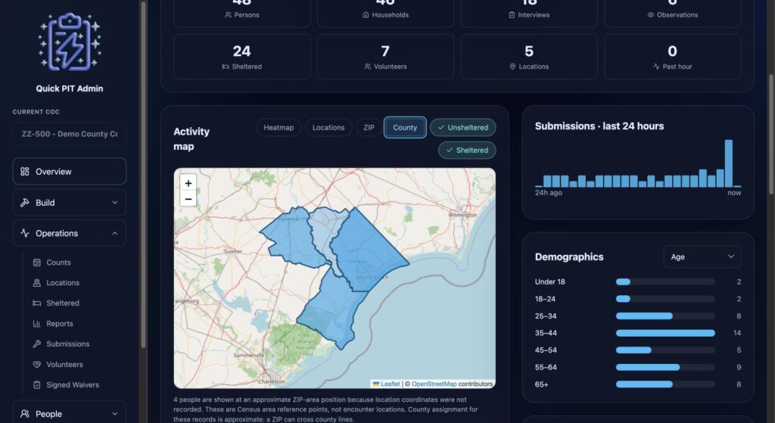Click the People users icon in sidebar
This screenshot has height=423, width=775.
pos(25,414)
